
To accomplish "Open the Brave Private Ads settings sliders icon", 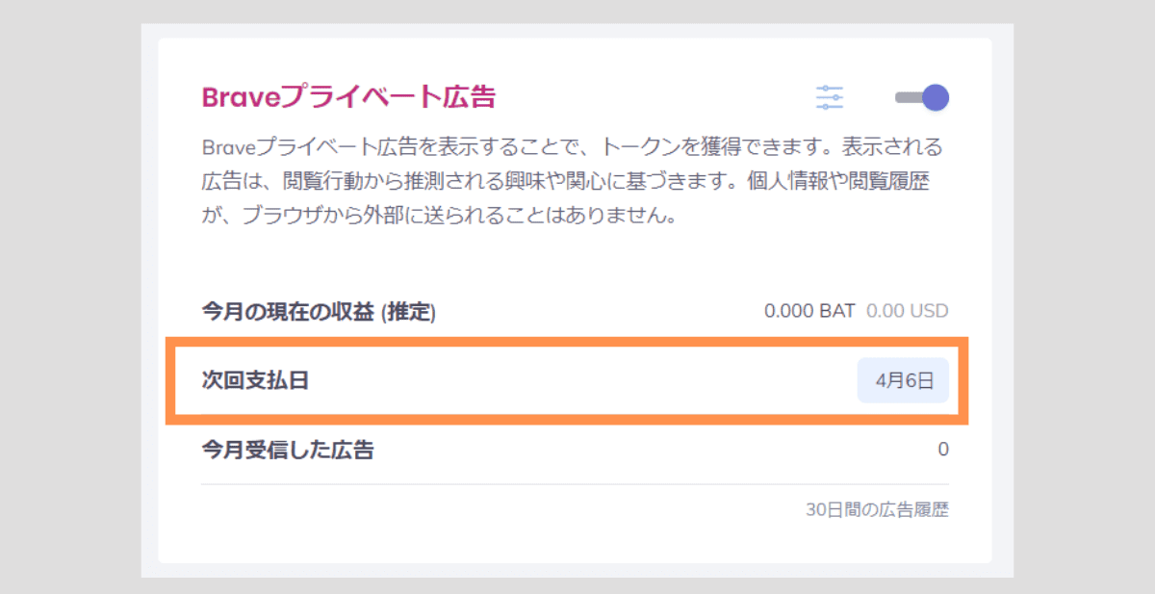I will [829, 97].
